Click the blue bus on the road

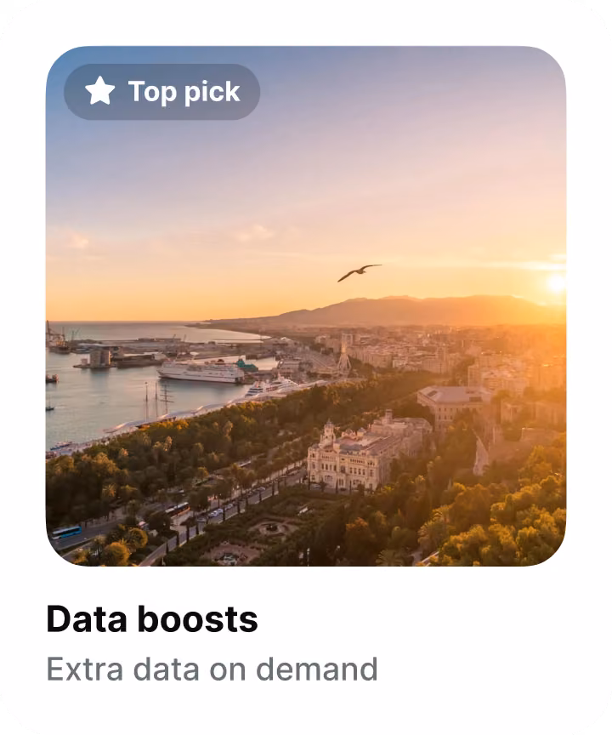click(x=66, y=533)
